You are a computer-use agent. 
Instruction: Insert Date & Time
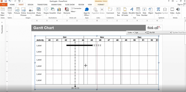tap(138, 11)
